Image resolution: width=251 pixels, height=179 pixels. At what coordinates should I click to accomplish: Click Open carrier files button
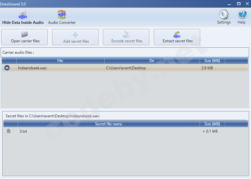click(x=24, y=37)
